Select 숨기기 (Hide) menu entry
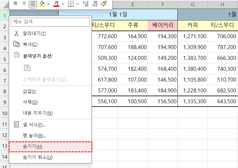238x168 pixels. [32, 146]
